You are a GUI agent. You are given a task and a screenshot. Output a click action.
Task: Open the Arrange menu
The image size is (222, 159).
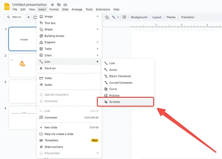pos(77,9)
